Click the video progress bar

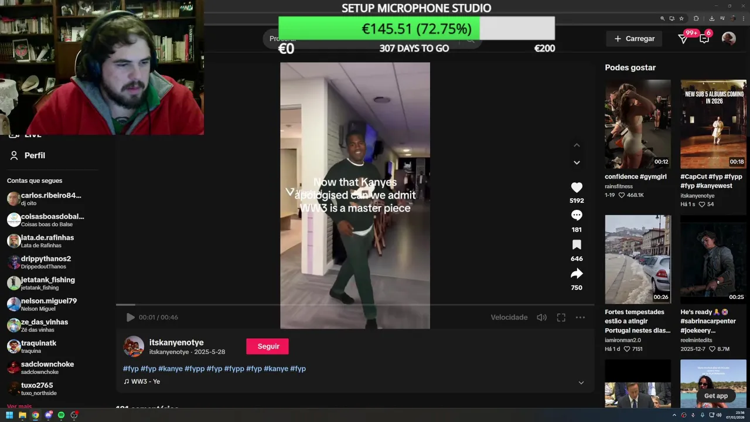coord(355,305)
